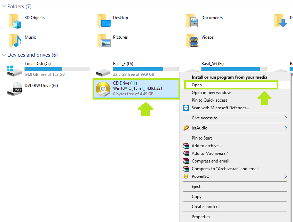Click the "Basit_SG (E:)" label
The height and width of the screenshot is (222, 293).
213,64
